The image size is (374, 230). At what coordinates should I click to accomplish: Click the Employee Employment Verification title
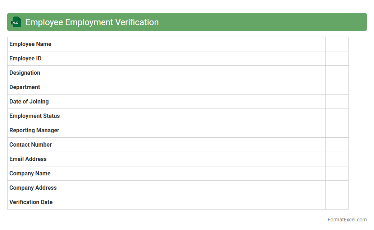(92, 22)
